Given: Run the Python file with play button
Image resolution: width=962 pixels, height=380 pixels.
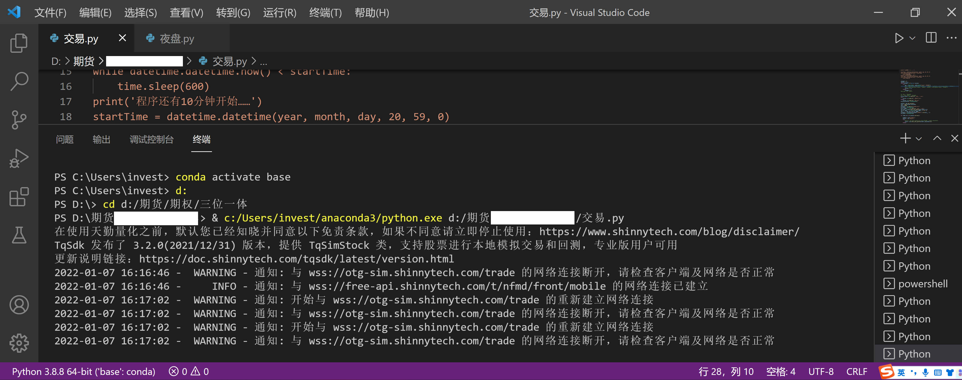Looking at the screenshot, I should click(899, 38).
